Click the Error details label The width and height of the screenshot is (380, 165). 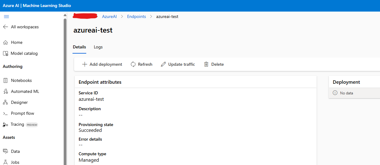click(x=90, y=139)
